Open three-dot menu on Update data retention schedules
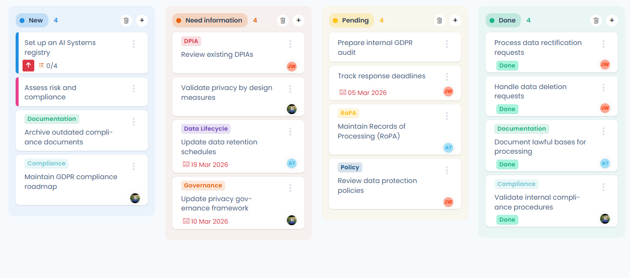The height and width of the screenshot is (278, 630). point(290,132)
